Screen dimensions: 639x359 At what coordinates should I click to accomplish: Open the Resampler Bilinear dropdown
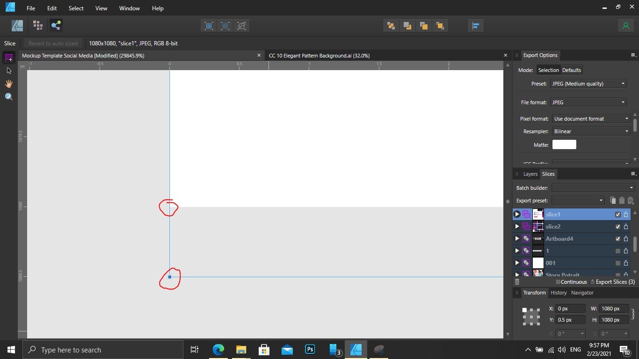coord(591,131)
